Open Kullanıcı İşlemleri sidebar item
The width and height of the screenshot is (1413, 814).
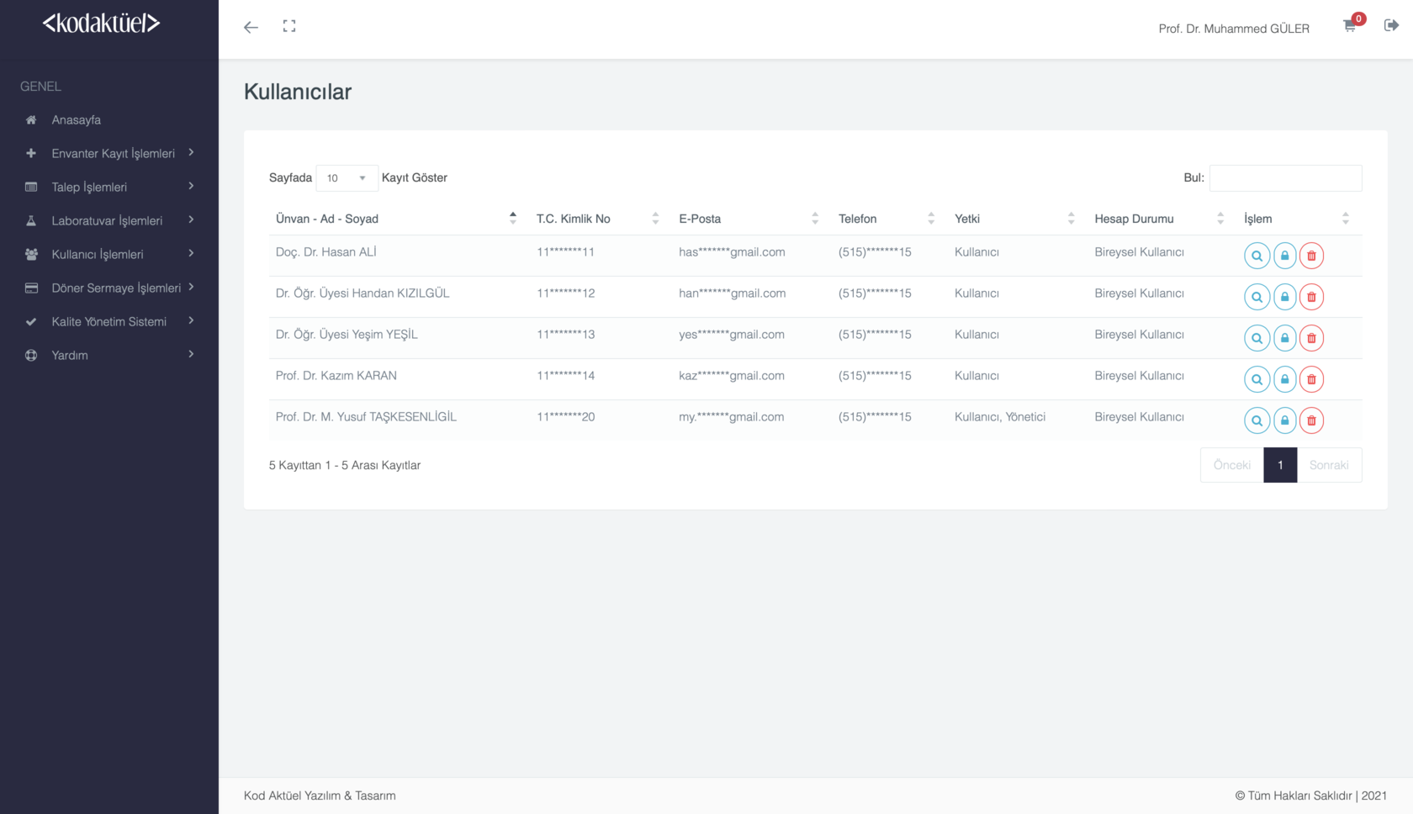pyautogui.click(x=98, y=254)
